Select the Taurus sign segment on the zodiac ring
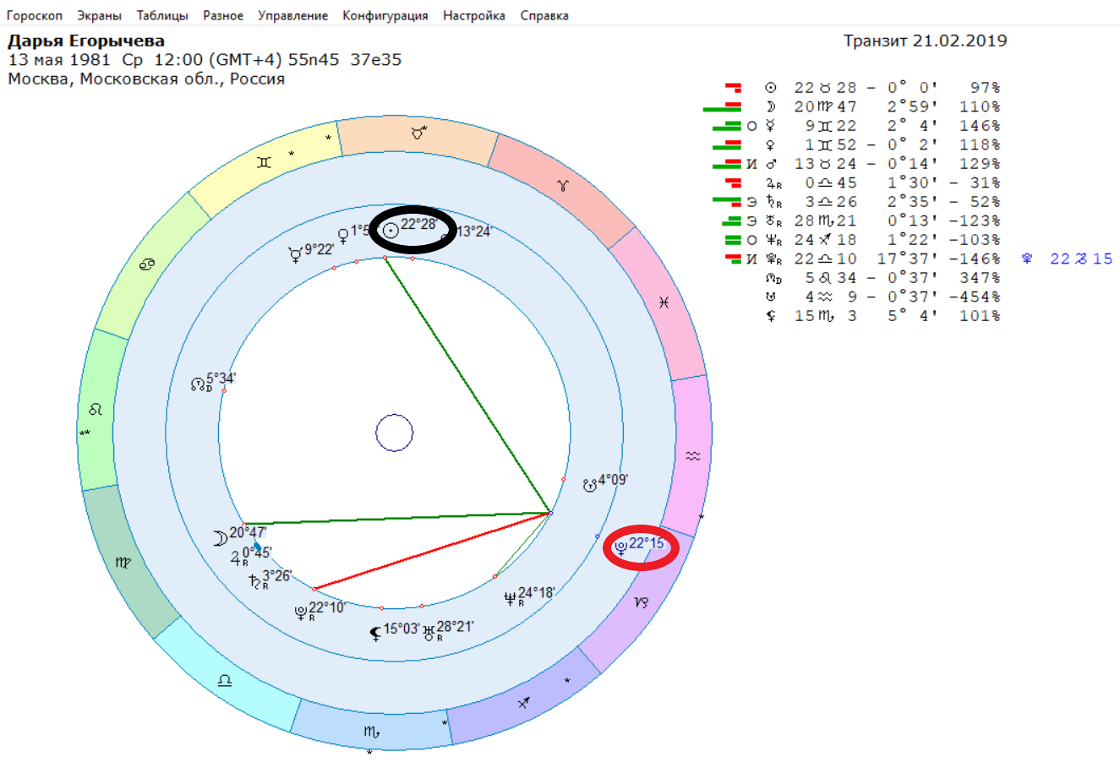Image resolution: width=1120 pixels, height=773 pixels. [x=416, y=134]
